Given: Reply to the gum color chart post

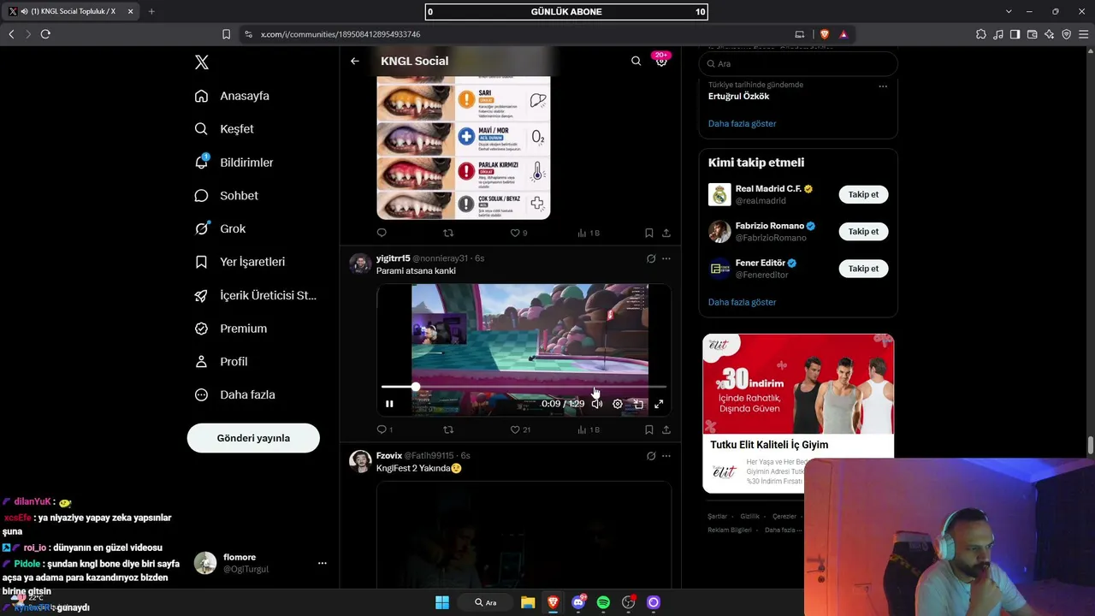Looking at the screenshot, I should pyautogui.click(x=382, y=233).
